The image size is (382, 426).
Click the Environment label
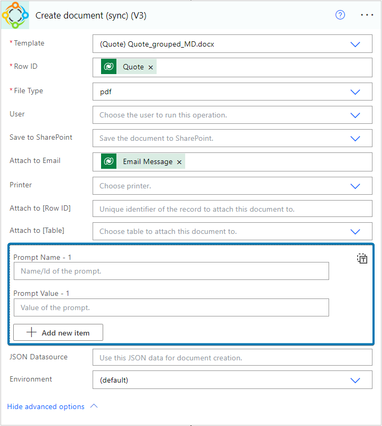point(31,379)
